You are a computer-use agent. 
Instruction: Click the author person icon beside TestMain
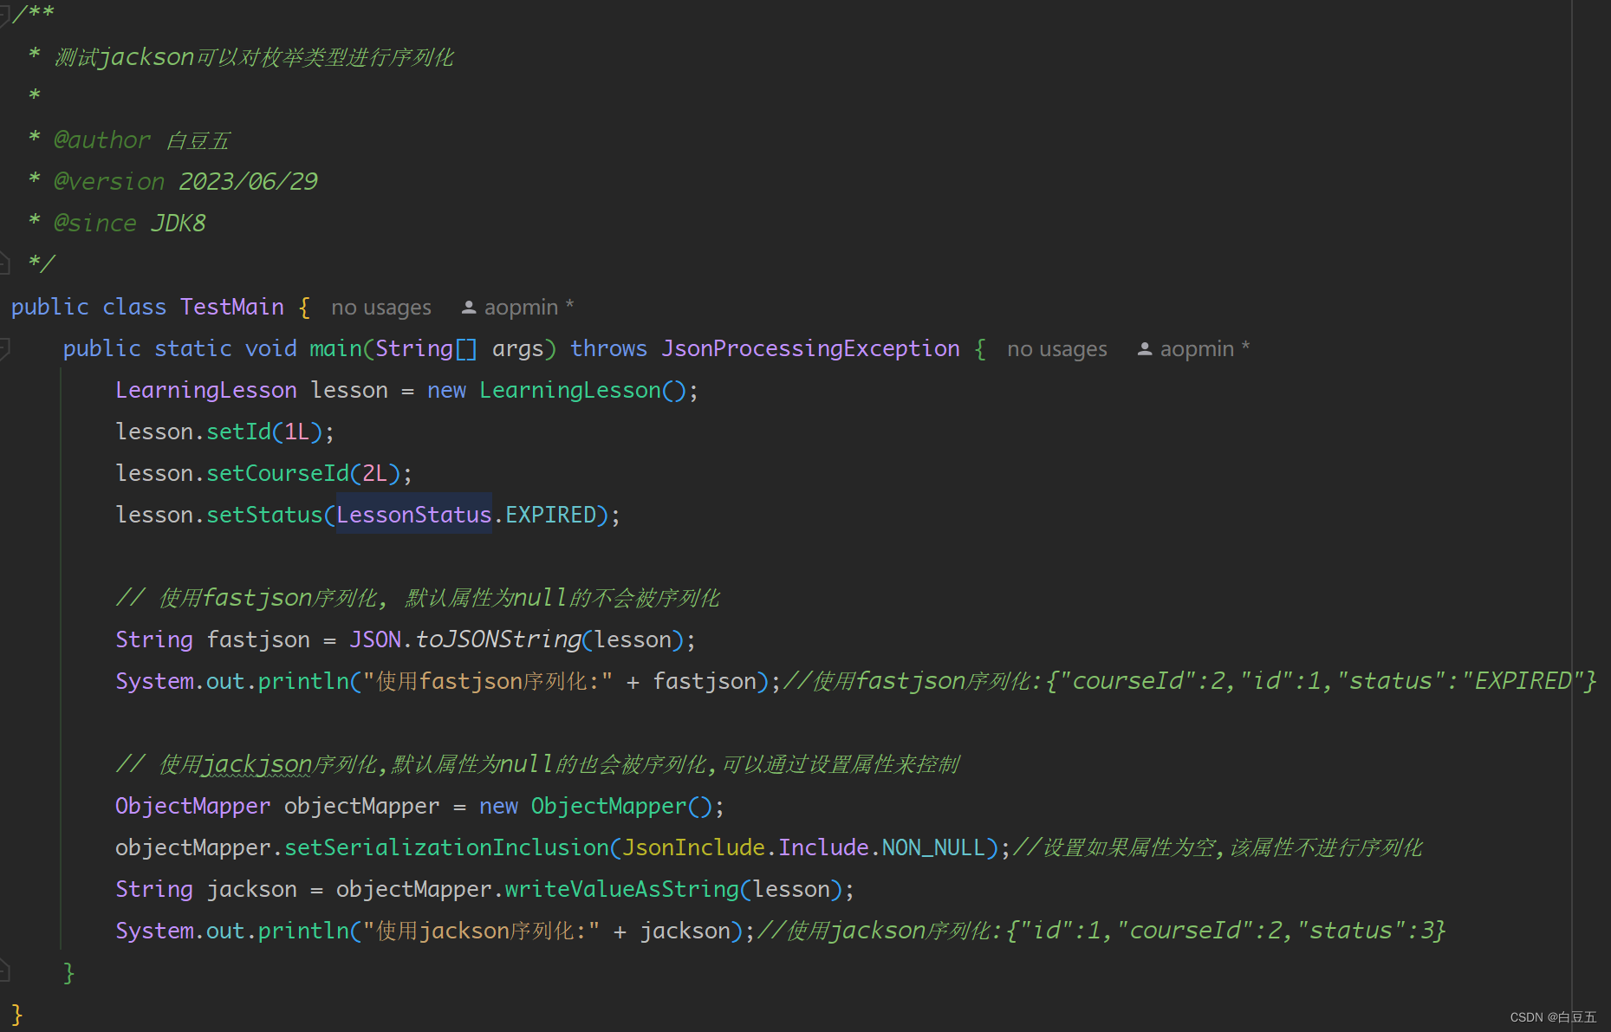point(469,308)
